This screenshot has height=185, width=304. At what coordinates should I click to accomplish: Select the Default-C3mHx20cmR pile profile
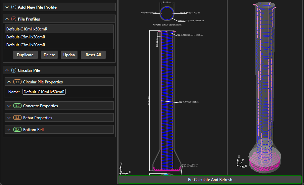pos(26,45)
